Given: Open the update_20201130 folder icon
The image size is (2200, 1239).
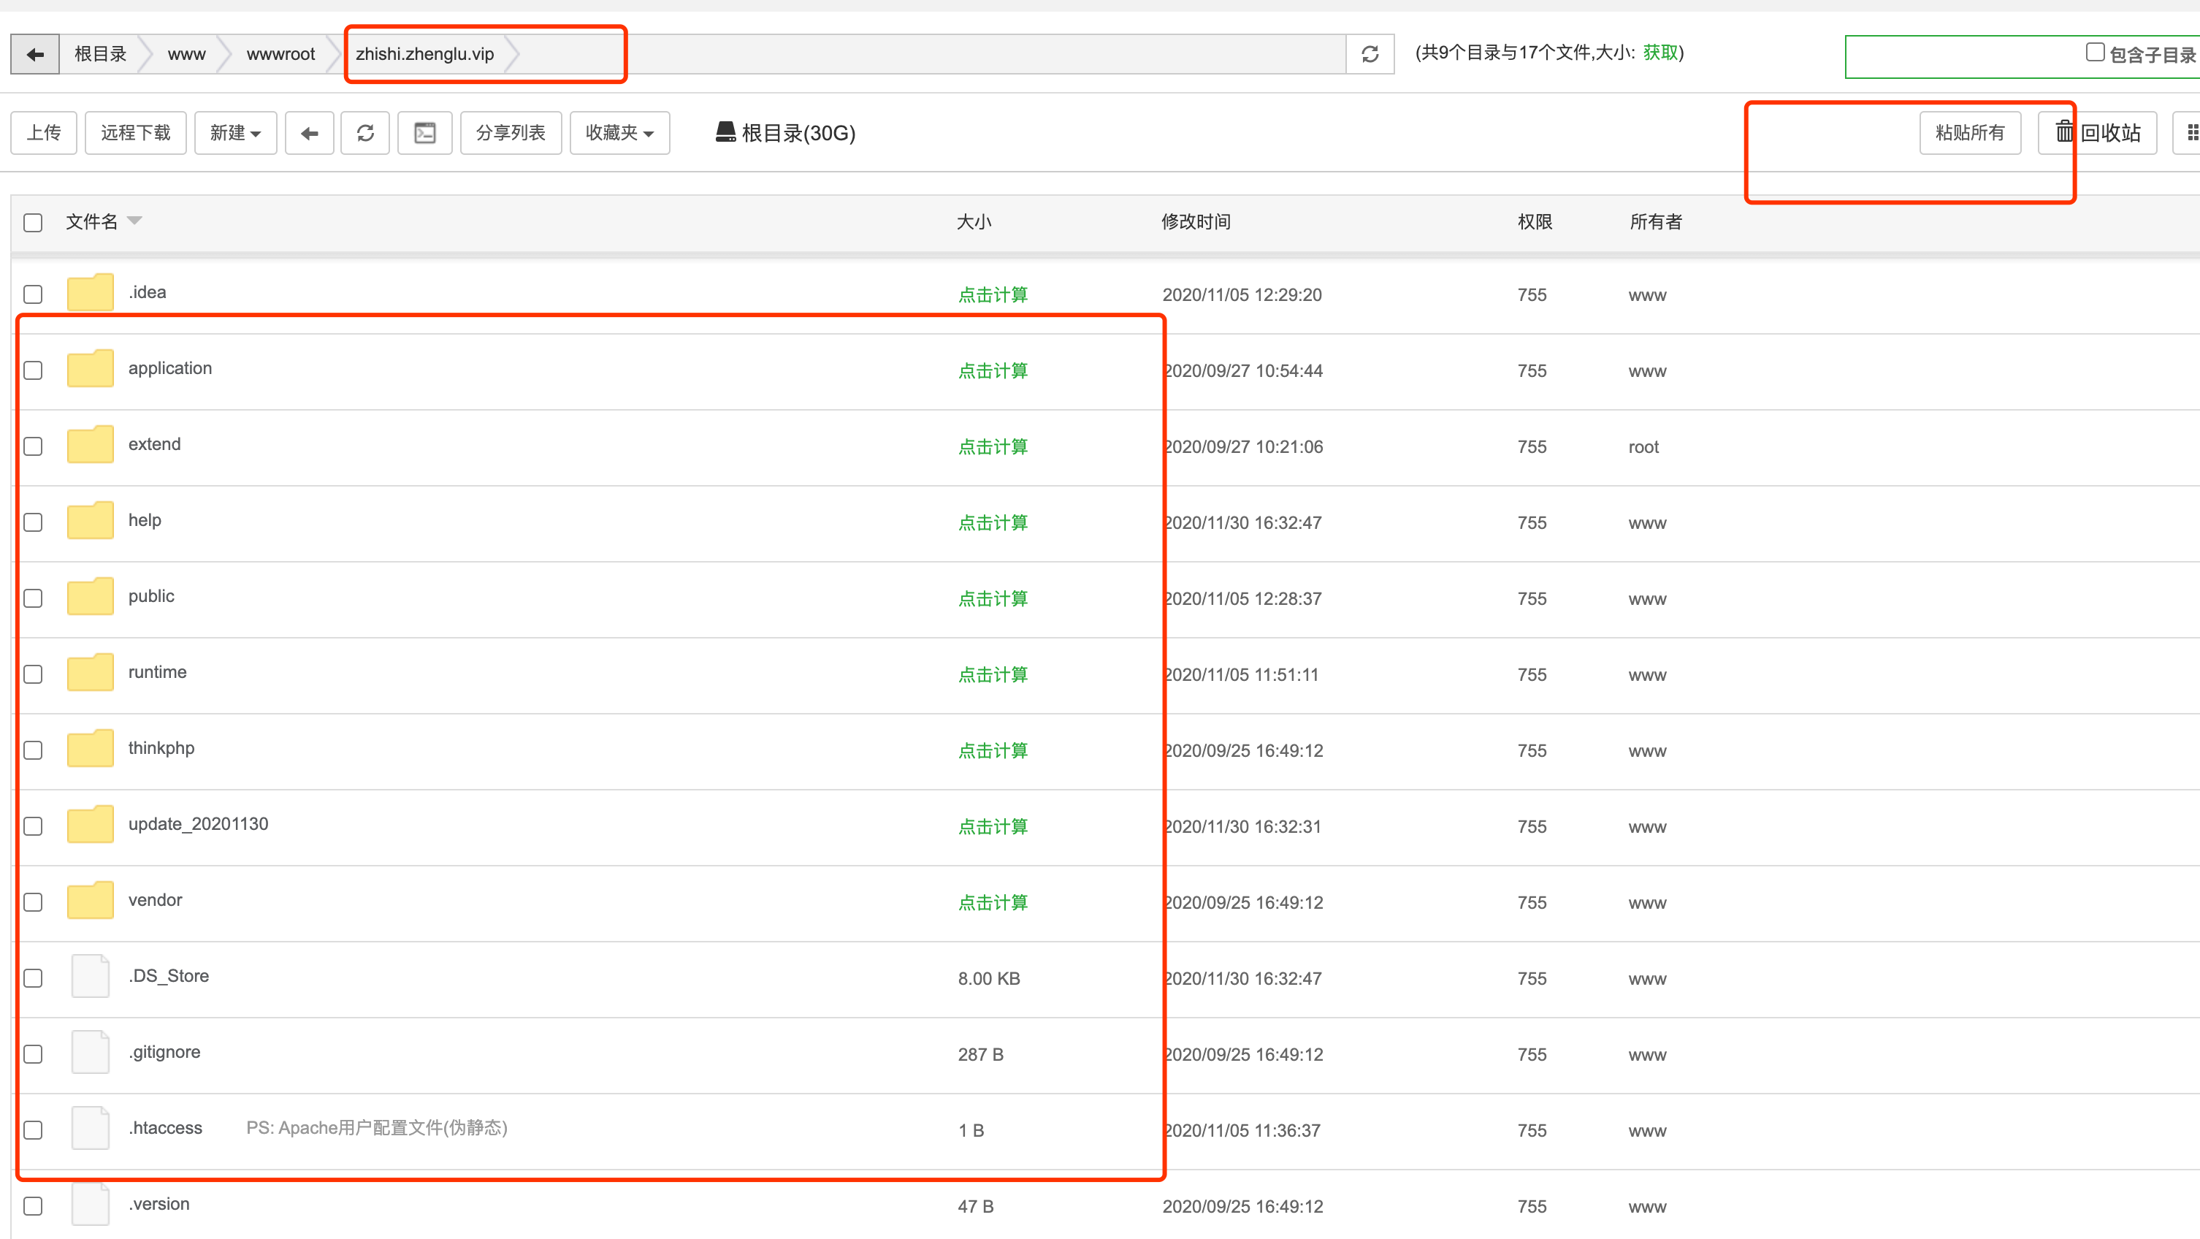Looking at the screenshot, I should pyautogui.click(x=91, y=825).
